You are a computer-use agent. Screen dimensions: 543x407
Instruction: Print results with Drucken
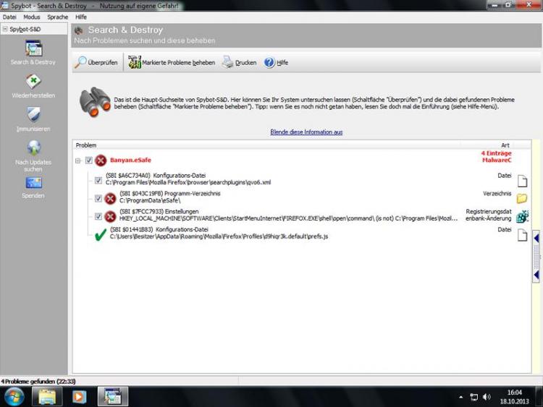tap(240, 63)
